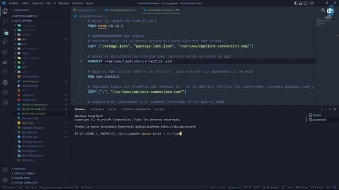Toggle primary sidebar layout icon in title bar
The width and height of the screenshot is (339, 190).
[x=296, y=3]
